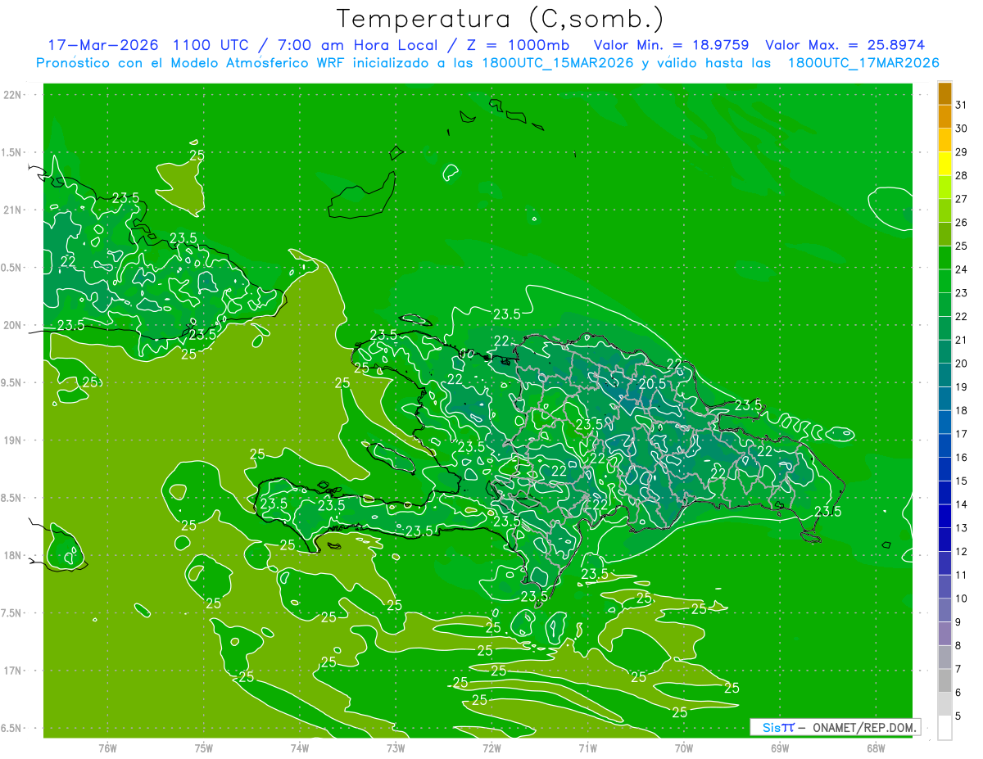This screenshot has width=983, height=759.
Task: Click valid-until time "1800UTC_17MAR2026"
Action: [863, 63]
